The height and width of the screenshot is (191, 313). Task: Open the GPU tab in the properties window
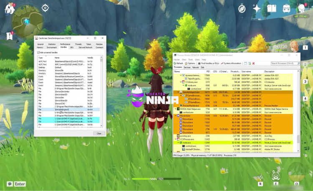point(72,47)
